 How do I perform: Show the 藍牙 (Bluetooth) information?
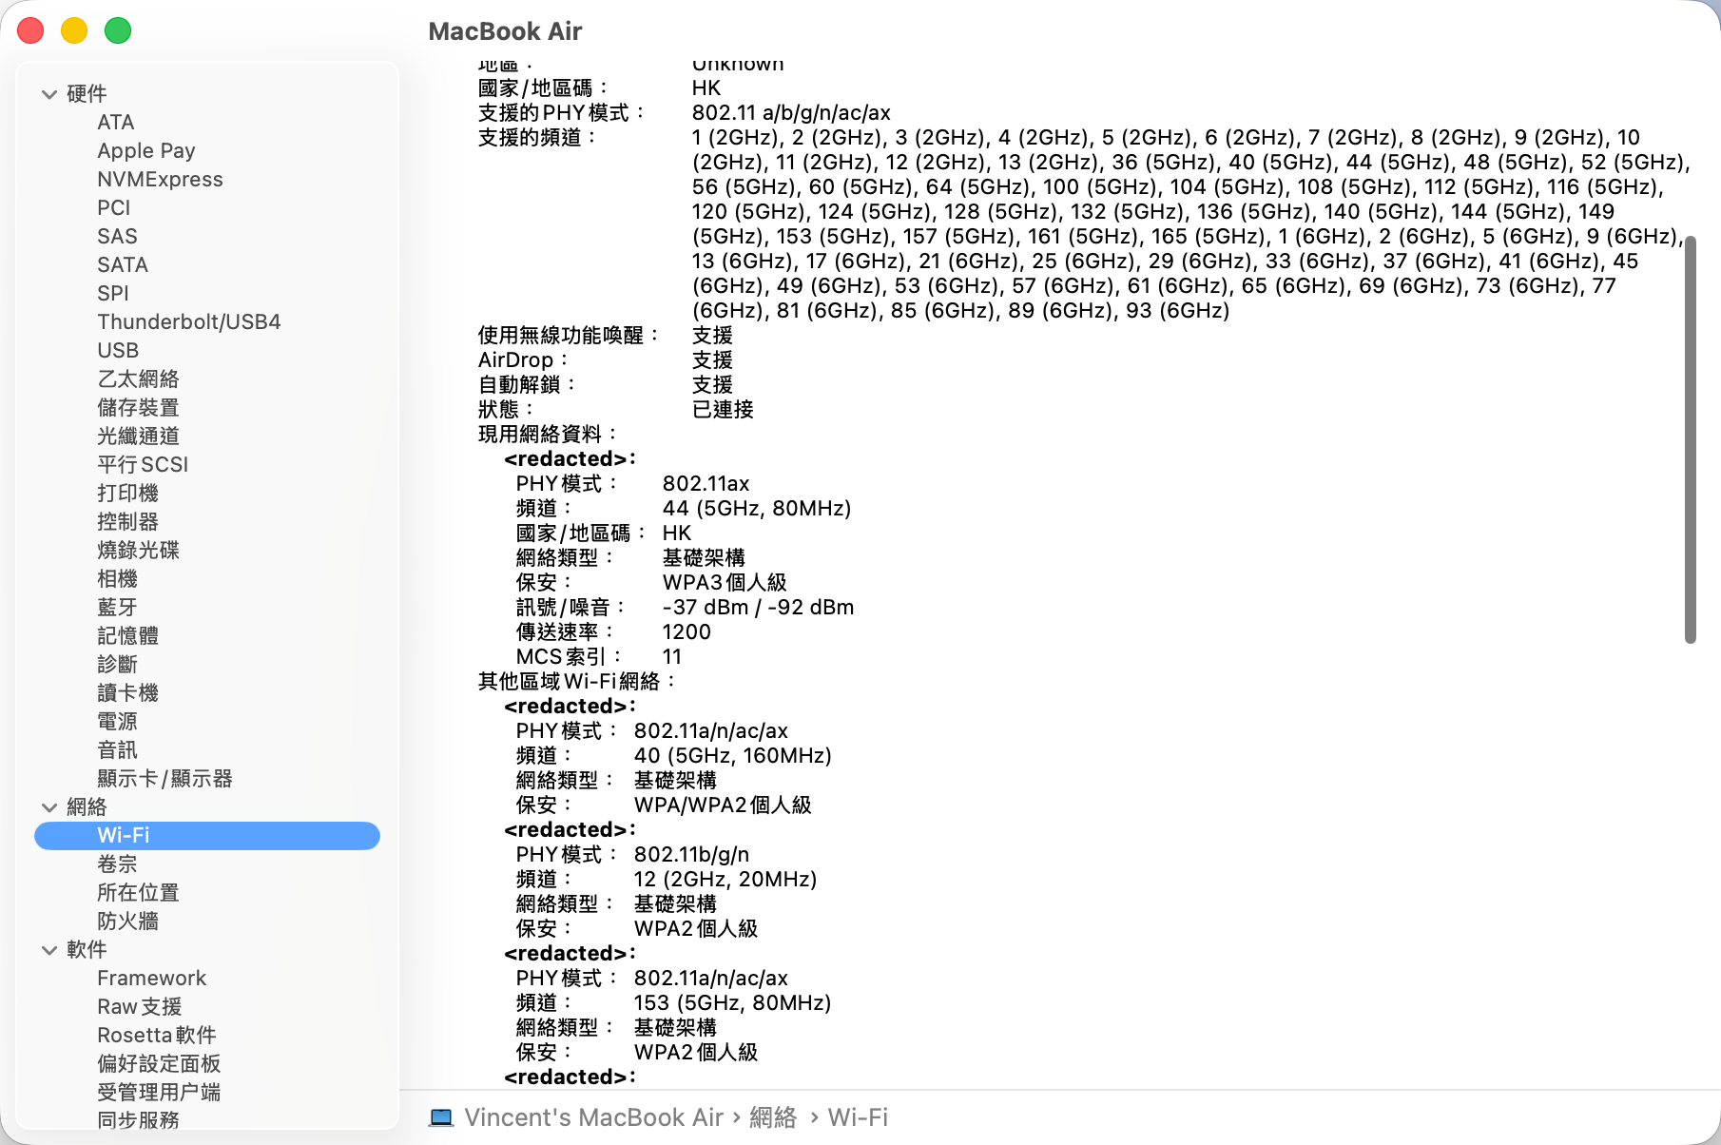click(x=117, y=608)
